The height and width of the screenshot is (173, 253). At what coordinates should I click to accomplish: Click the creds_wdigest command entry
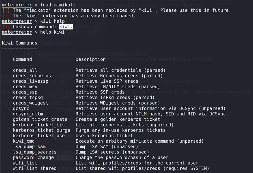coord(30,103)
